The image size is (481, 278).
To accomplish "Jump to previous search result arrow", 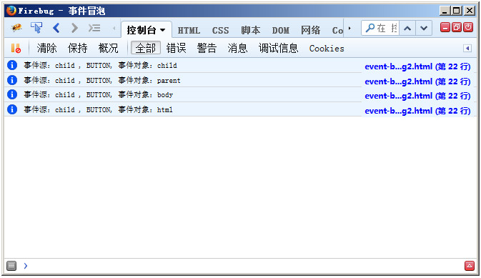I will point(407,29).
